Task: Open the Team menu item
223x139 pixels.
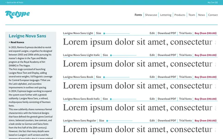Action: [192, 15]
